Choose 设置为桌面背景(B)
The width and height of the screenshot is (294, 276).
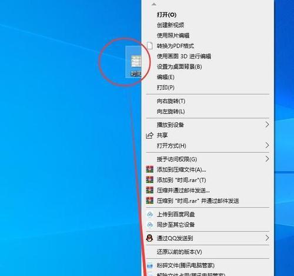[179, 66]
